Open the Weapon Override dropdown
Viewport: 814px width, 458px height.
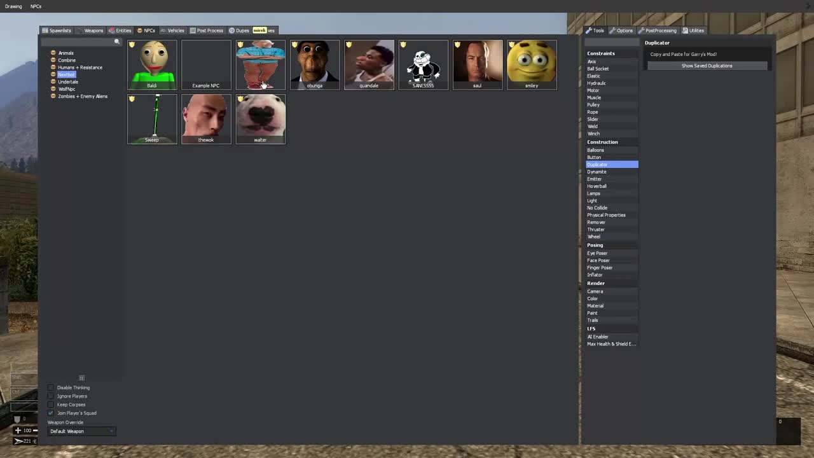(x=81, y=431)
